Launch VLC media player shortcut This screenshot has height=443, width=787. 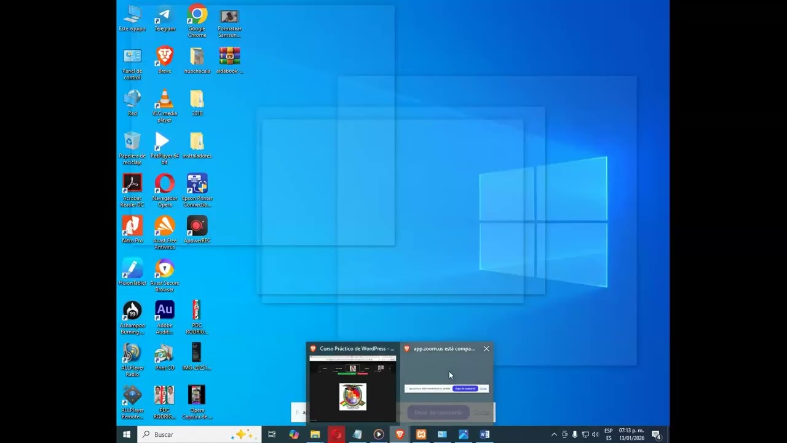pos(164,106)
